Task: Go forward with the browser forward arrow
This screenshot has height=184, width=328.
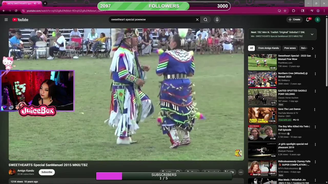Action: pos(10,11)
